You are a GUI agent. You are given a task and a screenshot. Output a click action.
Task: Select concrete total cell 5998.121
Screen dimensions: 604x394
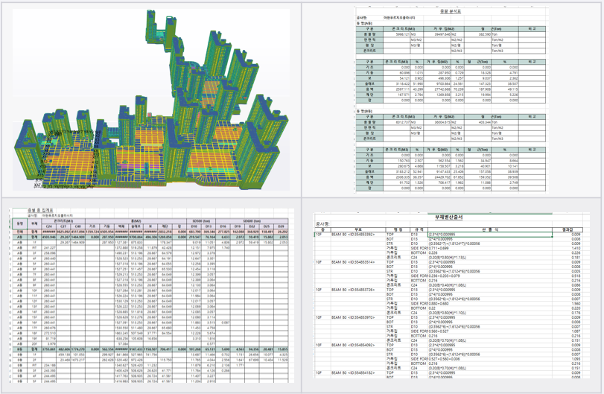point(397,34)
